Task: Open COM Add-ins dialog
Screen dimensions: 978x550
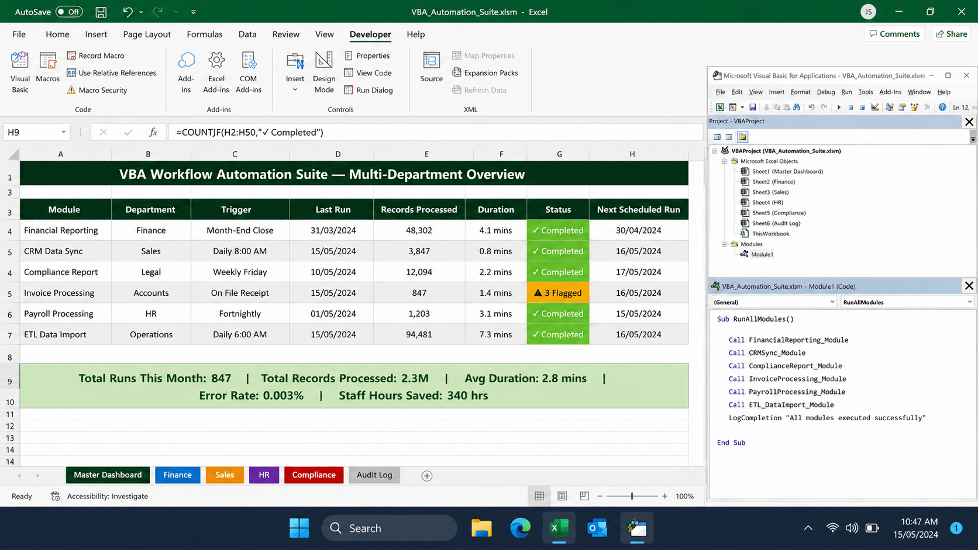Action: click(x=248, y=73)
